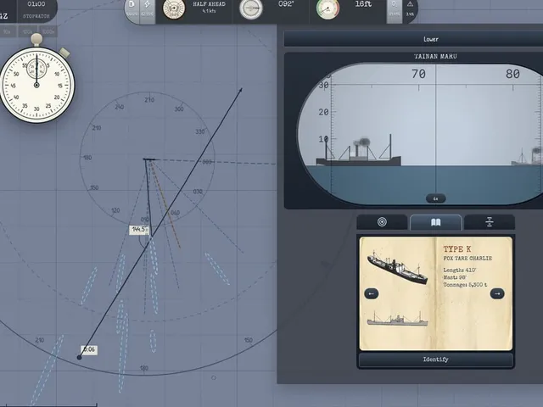This screenshot has height=407, width=543.
Task: Toggle the STOPWATCH panel in the header
Action: (36, 9)
